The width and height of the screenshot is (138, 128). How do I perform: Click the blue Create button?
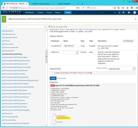[x=68, y=12]
